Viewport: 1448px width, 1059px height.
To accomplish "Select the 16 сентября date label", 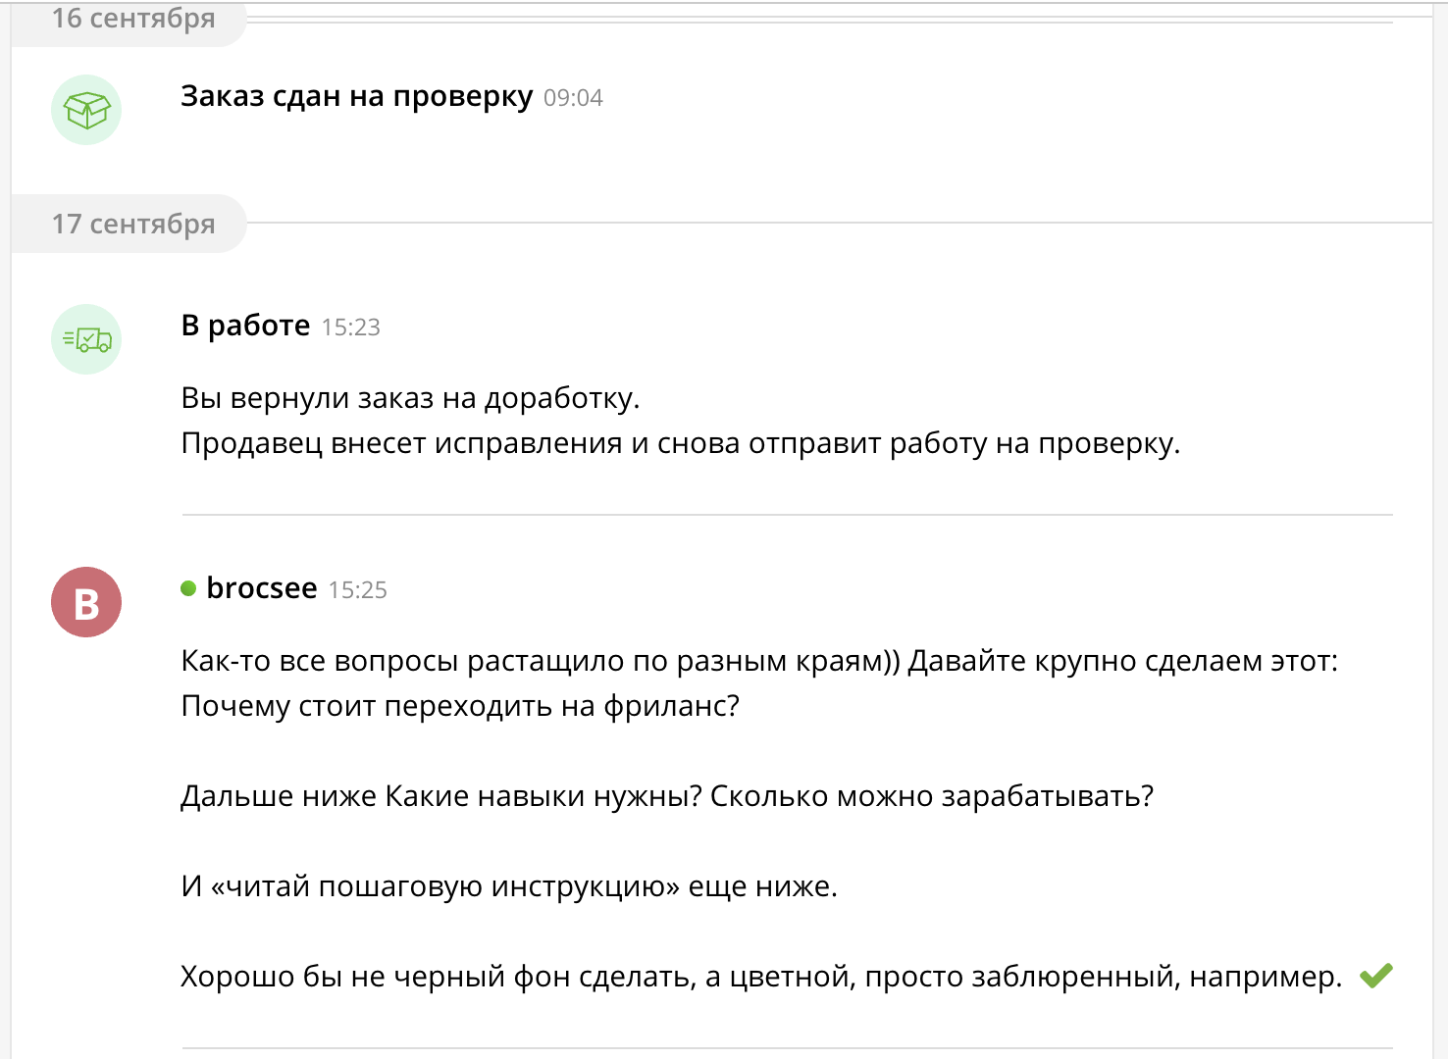I will (133, 18).
